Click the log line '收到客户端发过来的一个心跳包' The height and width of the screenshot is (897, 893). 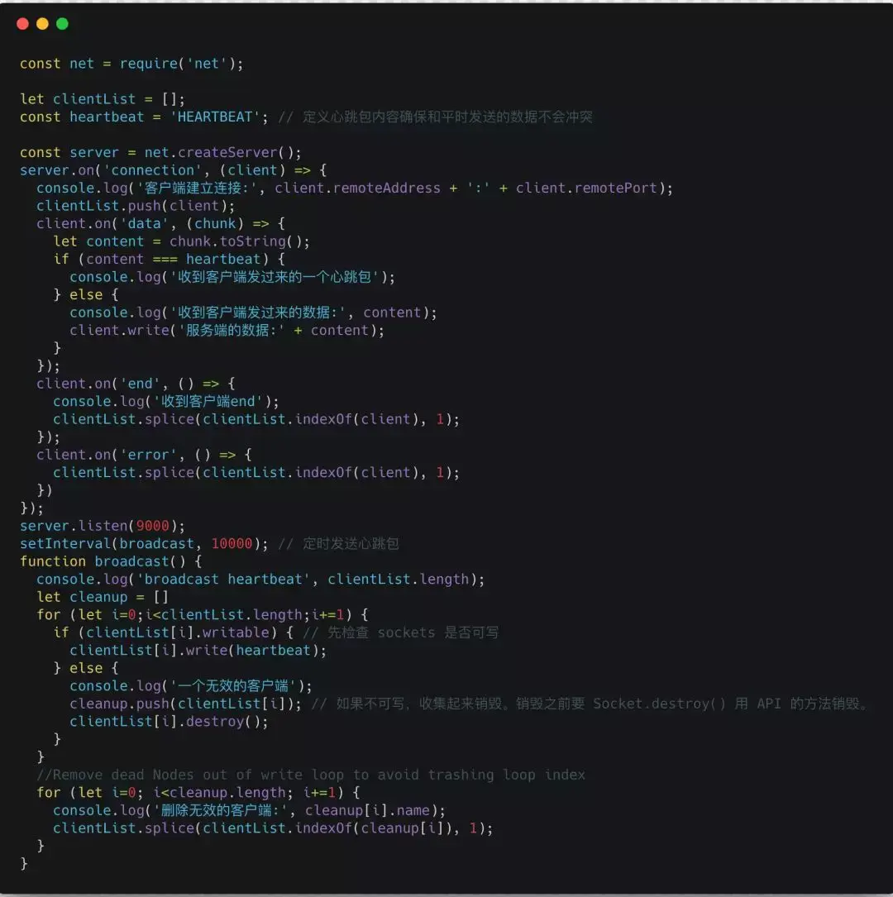[232, 277]
